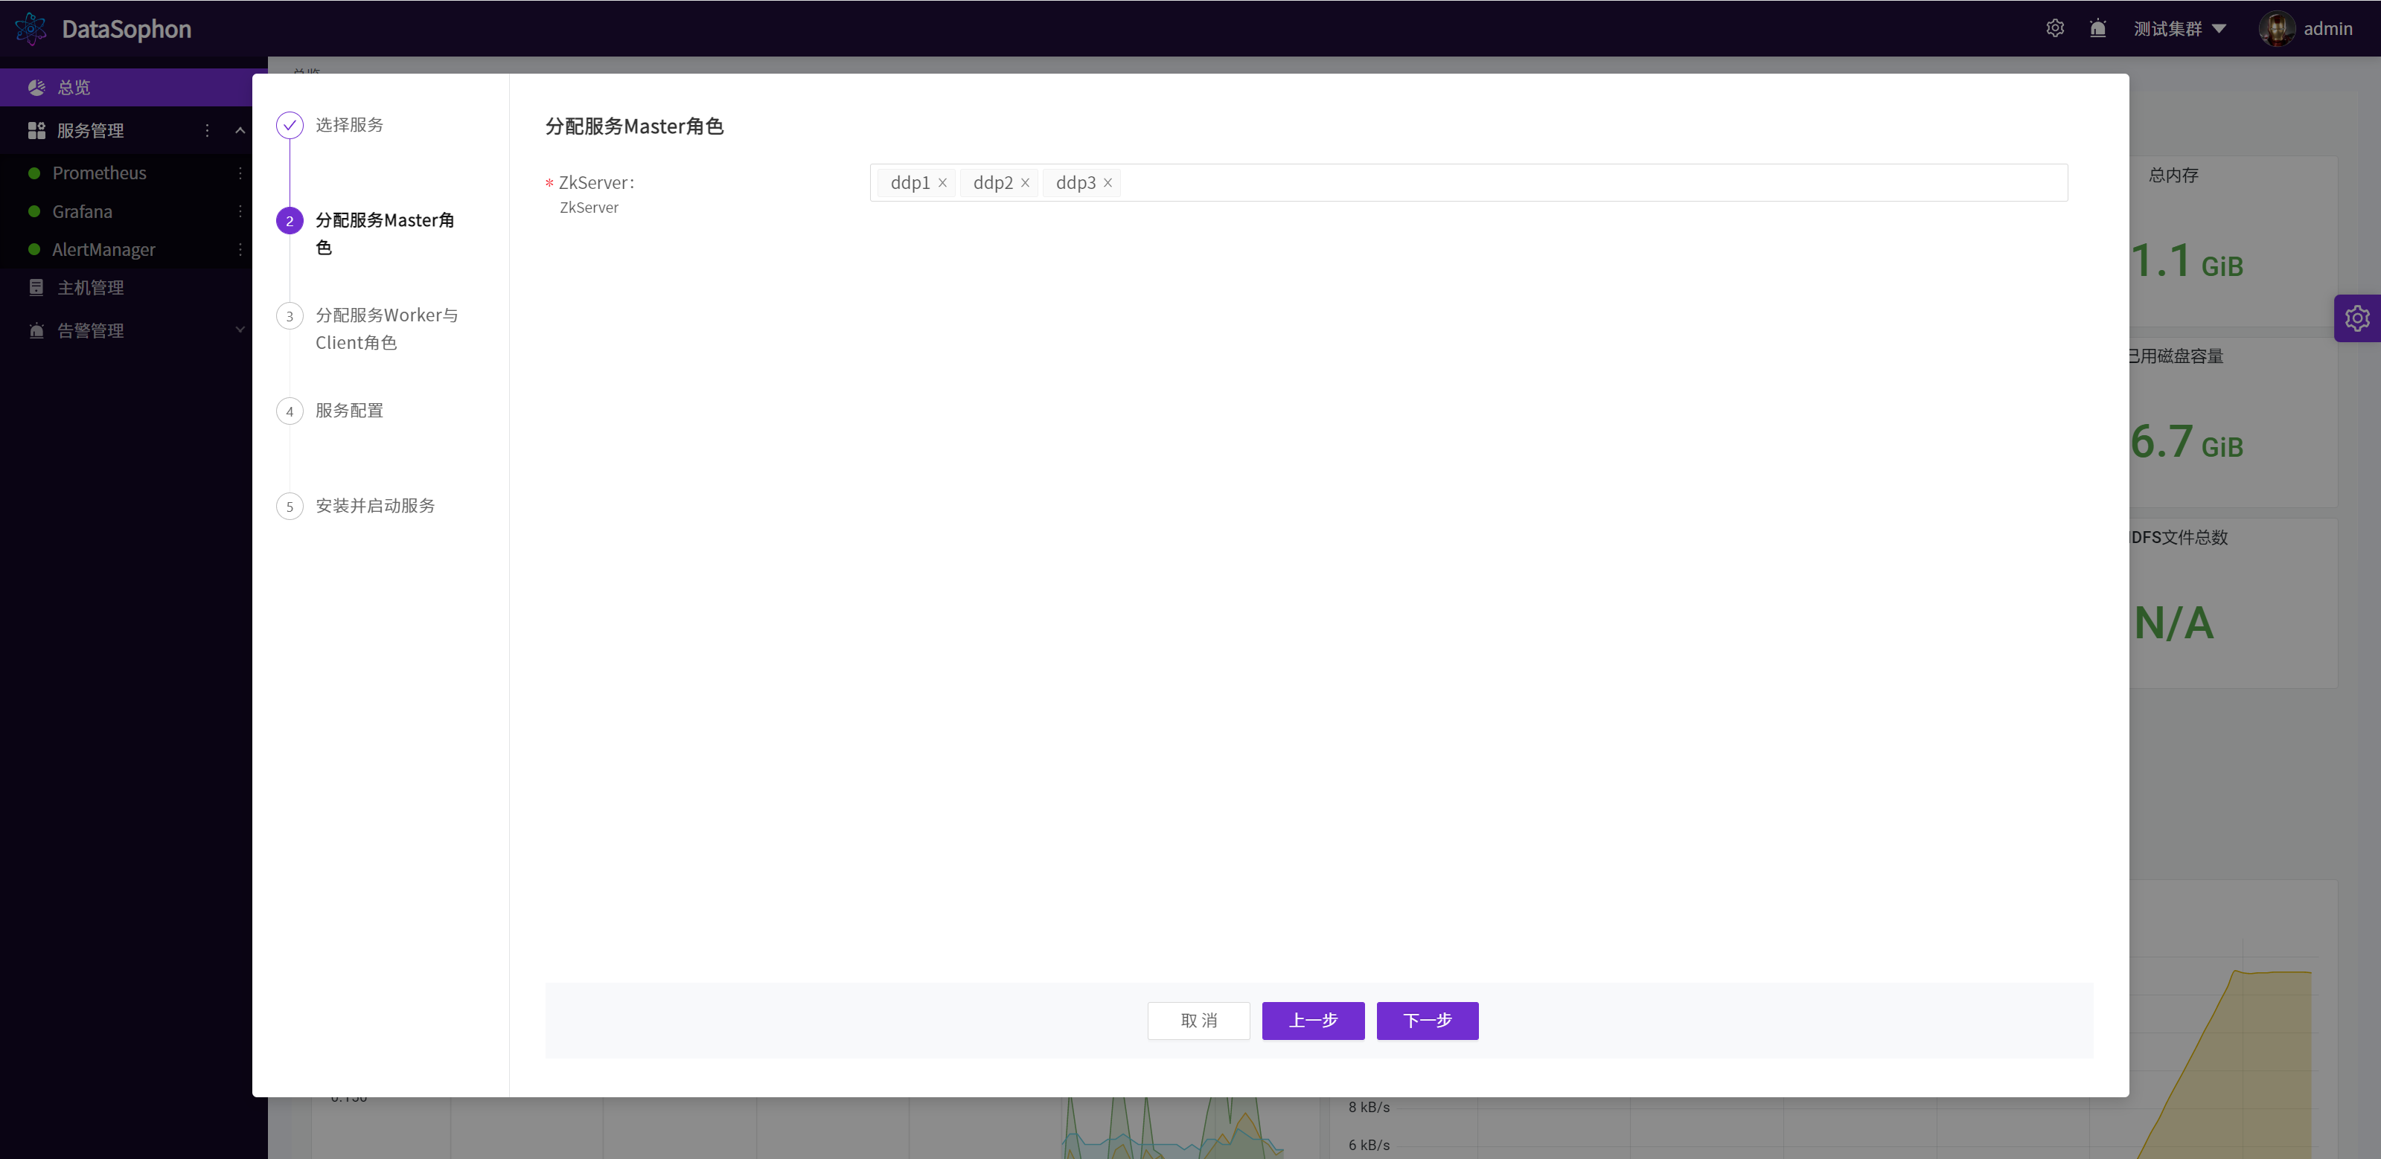Image resolution: width=2381 pixels, height=1159 pixels.
Task: Remove the ddp1 tag from ZkServer
Action: (x=943, y=183)
